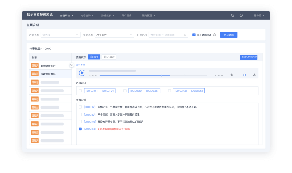Viewport: 292px width, 173px height.
Task: Click the 嫌疑 tag on 我想唱给你听 row
Action: point(35,66)
